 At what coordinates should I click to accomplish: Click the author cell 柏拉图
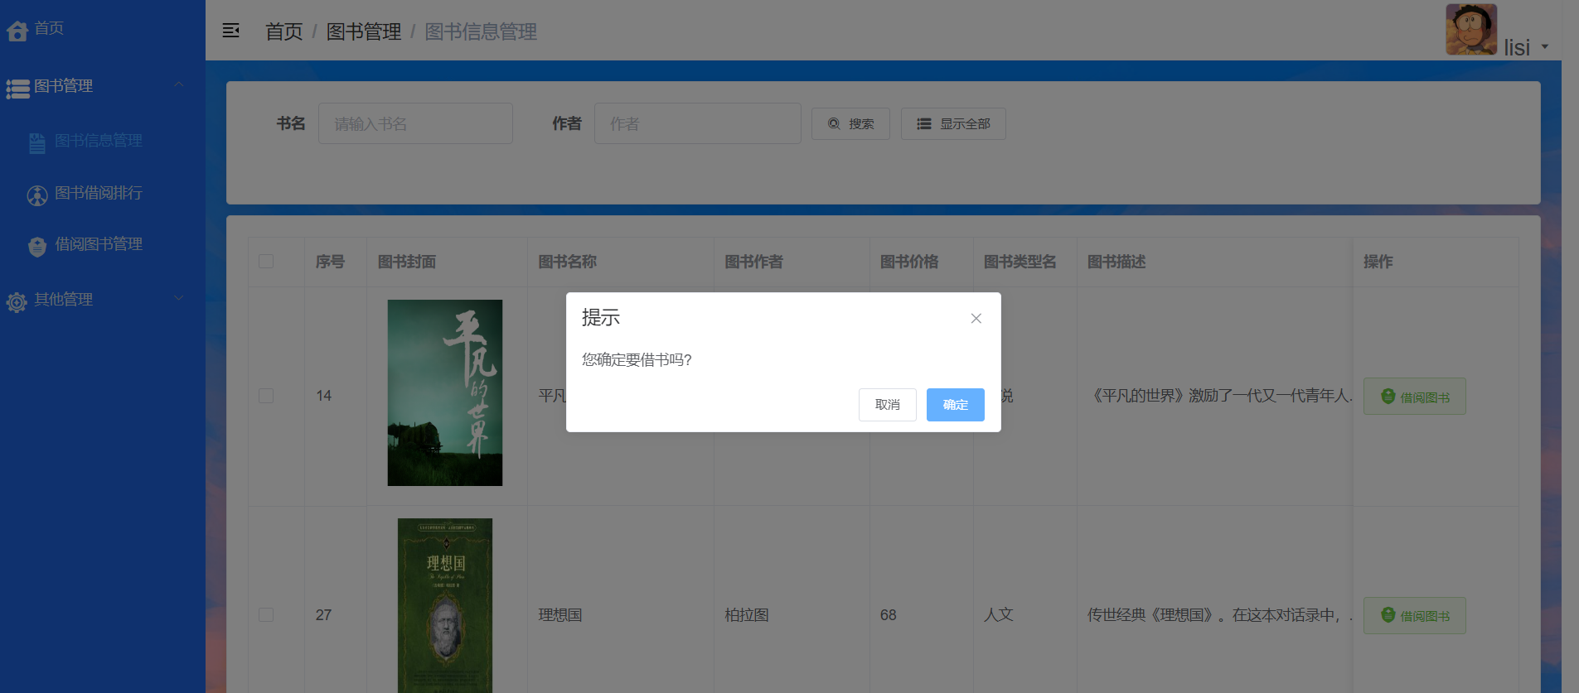point(747,615)
